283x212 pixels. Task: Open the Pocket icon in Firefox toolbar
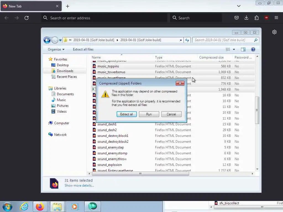237,18
